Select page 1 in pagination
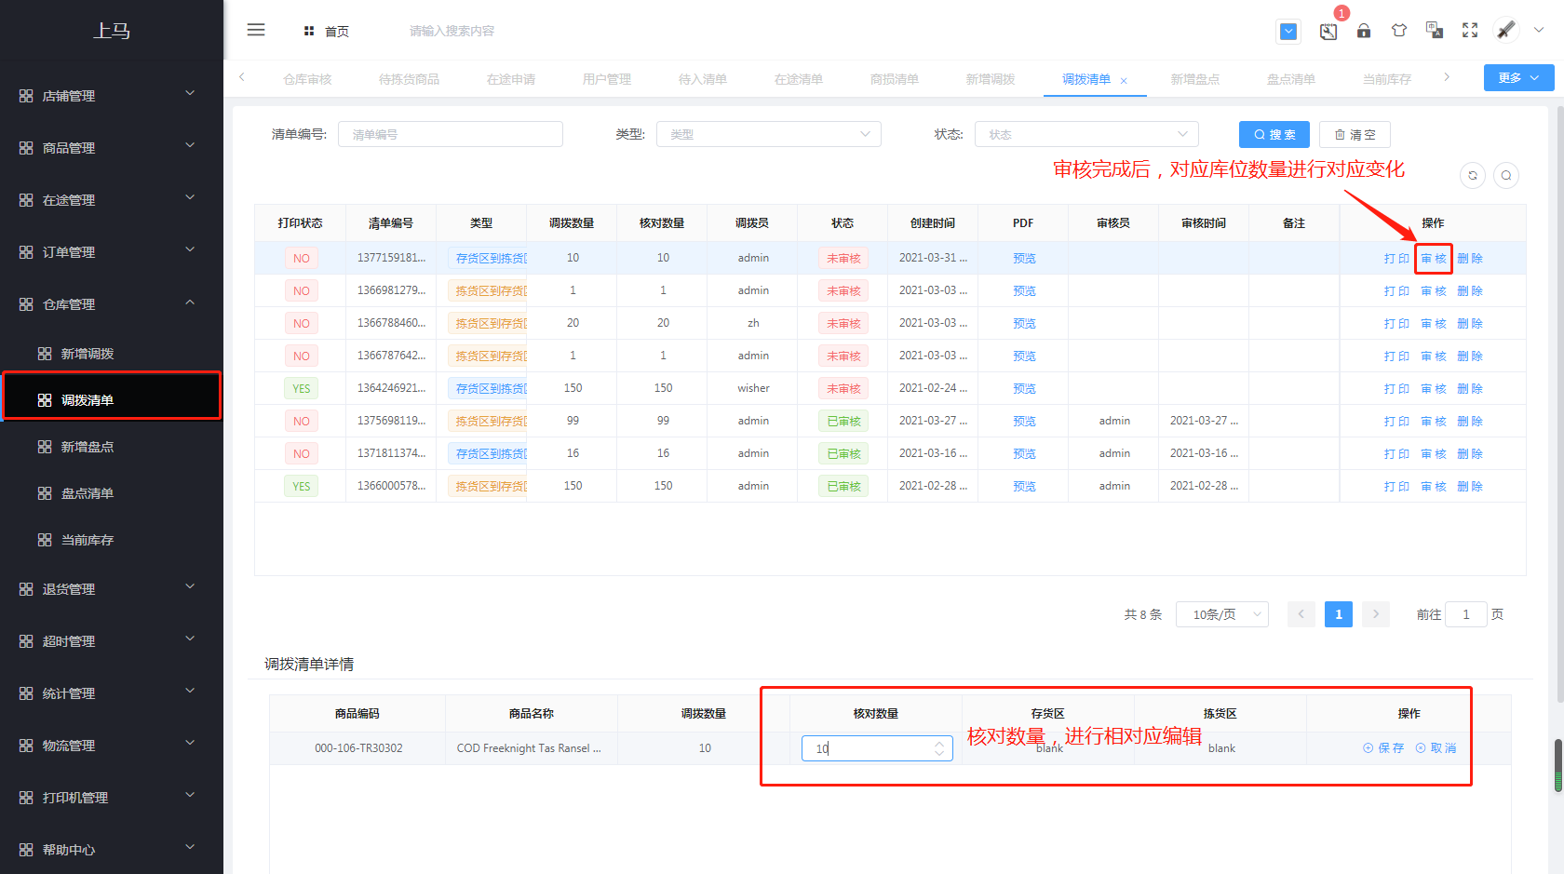Screen dimensions: 1564x874 point(1339,614)
